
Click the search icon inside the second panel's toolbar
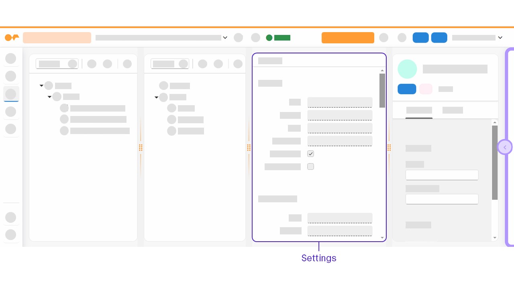click(x=183, y=63)
